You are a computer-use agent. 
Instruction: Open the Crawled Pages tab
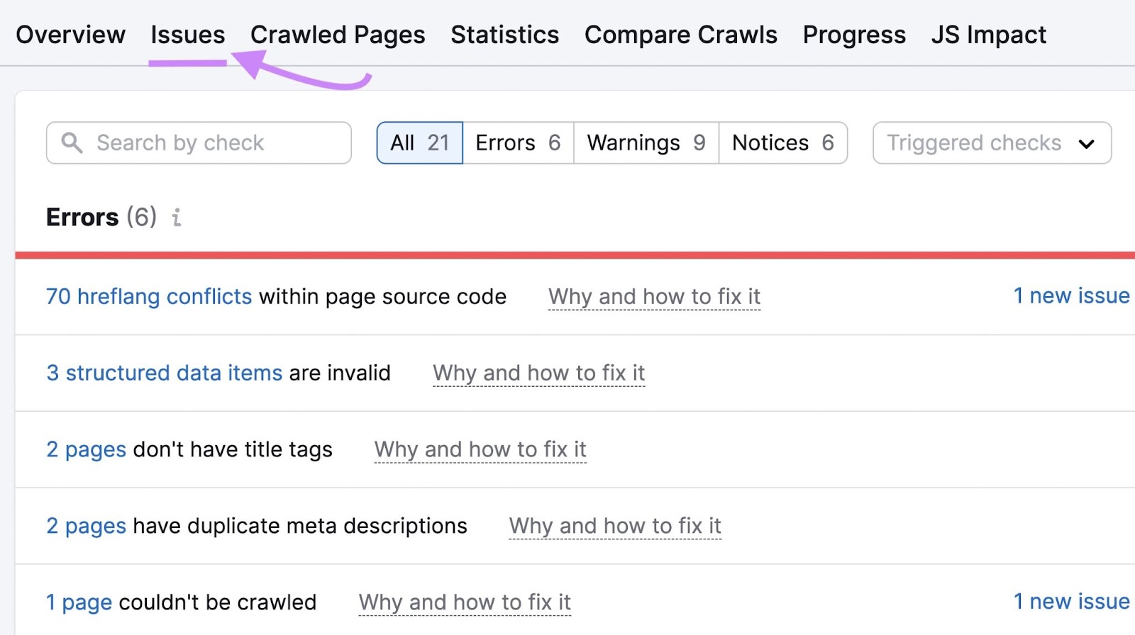[x=337, y=34]
